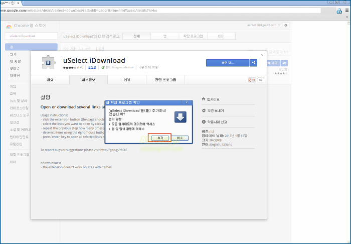The height and width of the screenshot is (244, 351).
Task: Open the 게임 category in the sidebar
Action: [x=13, y=86]
